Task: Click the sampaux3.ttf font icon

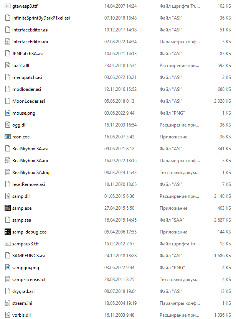Action: [x=7, y=244]
